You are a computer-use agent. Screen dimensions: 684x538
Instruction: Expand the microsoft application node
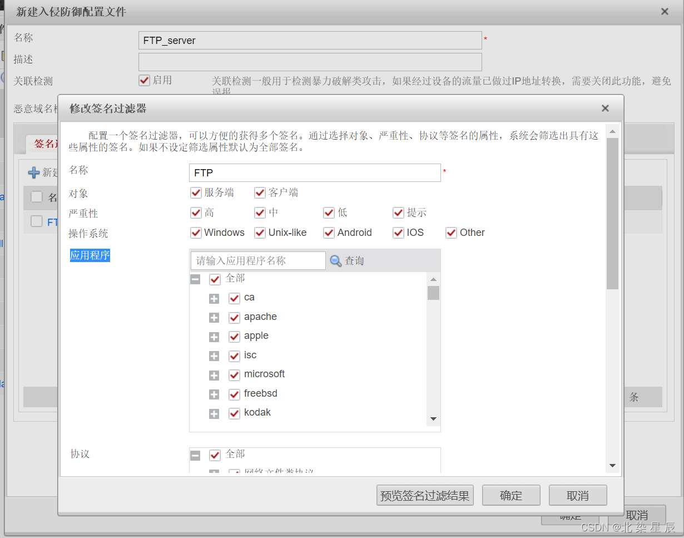coord(214,375)
